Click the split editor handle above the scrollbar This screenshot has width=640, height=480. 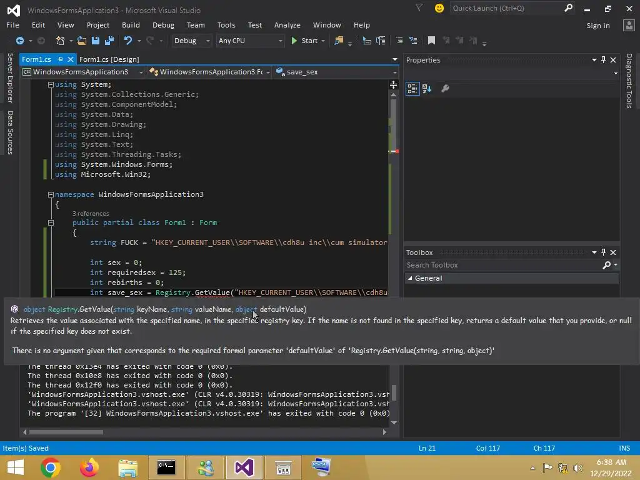[394, 84]
